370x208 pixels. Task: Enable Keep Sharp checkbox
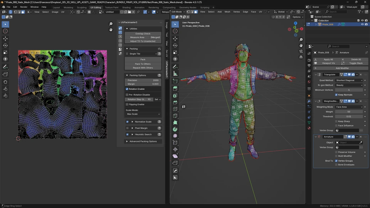coord(336,121)
